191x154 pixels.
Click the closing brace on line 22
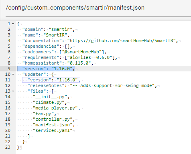point(24,142)
